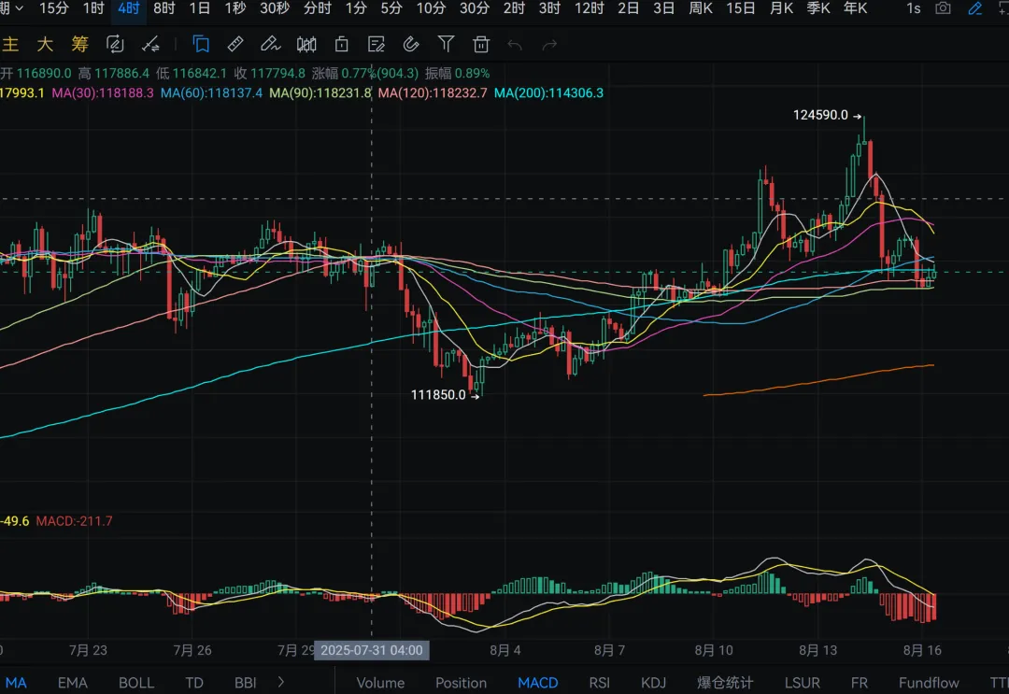Click the BOLL indicator button
Image resolution: width=1009 pixels, height=694 pixels.
[136, 683]
